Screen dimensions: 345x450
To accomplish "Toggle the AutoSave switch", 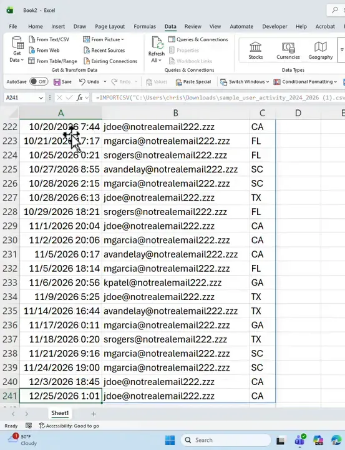I will click(x=39, y=81).
